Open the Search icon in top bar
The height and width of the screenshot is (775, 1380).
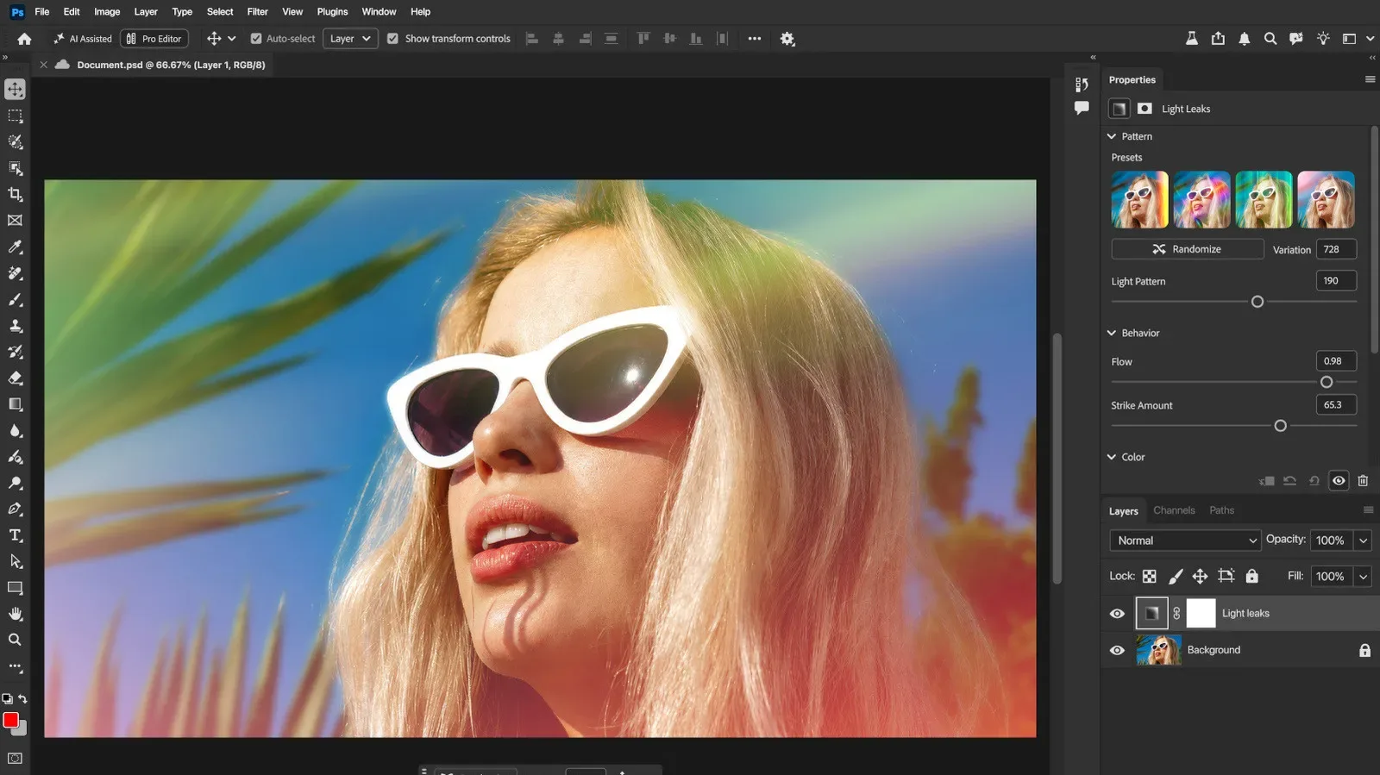click(1270, 39)
